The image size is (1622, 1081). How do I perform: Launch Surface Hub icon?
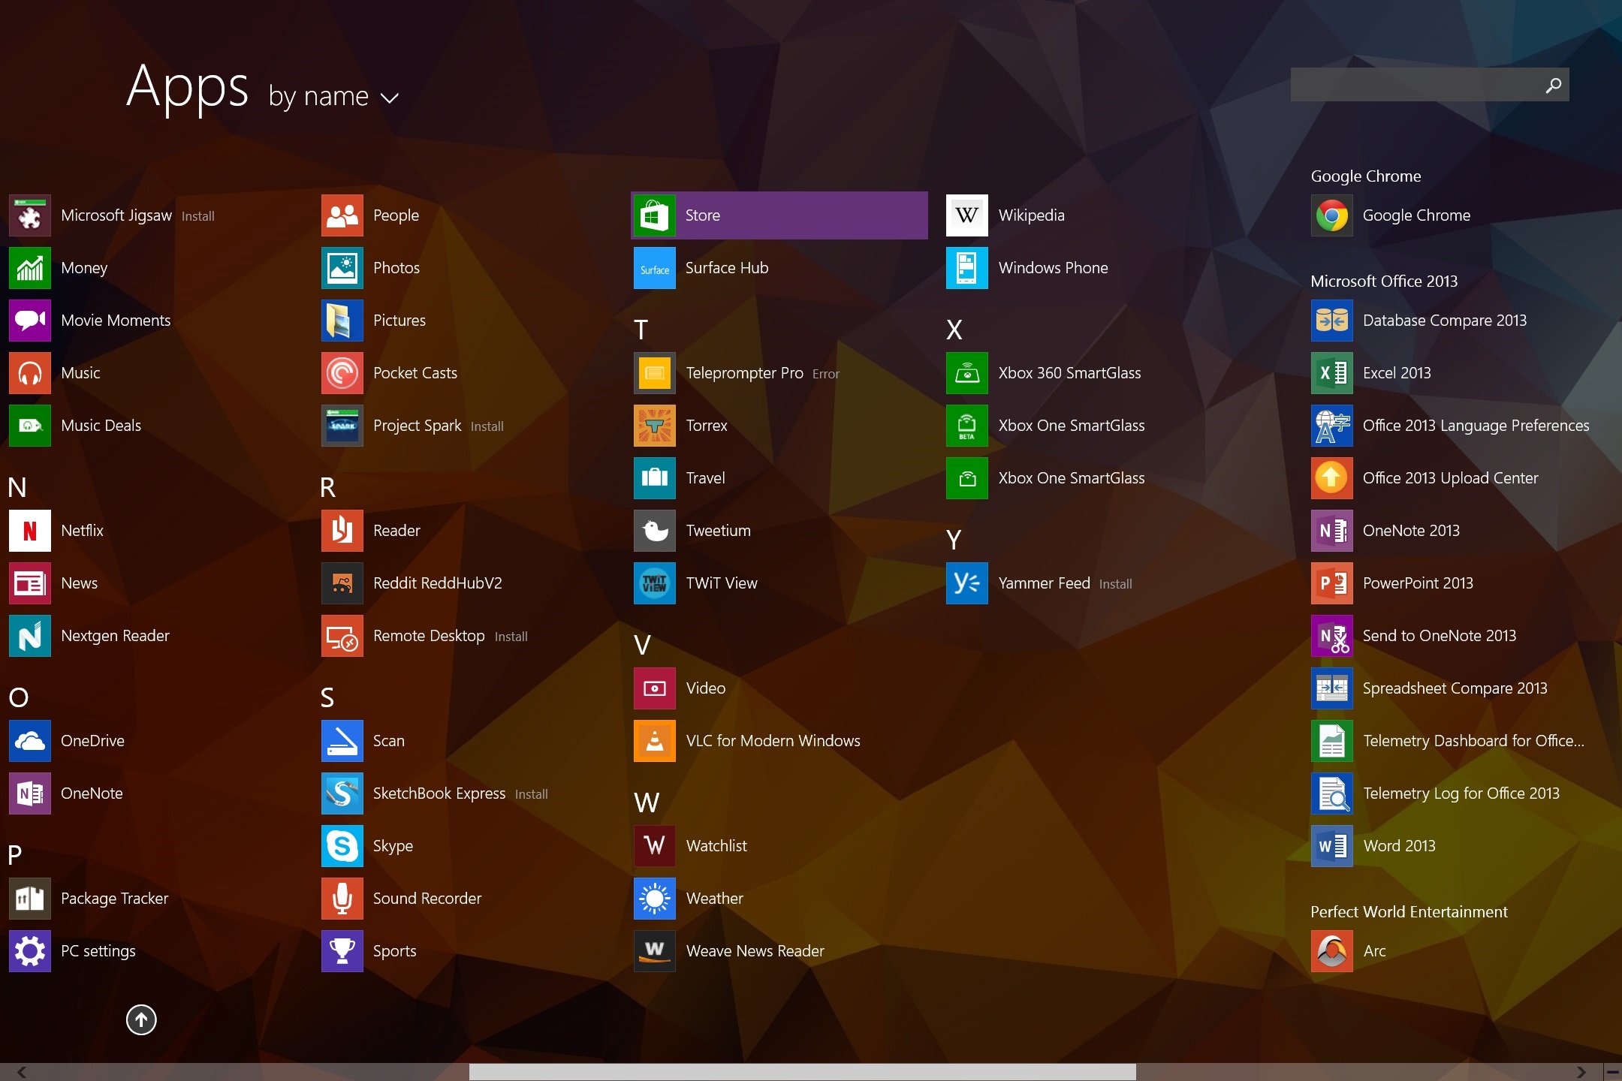[655, 268]
